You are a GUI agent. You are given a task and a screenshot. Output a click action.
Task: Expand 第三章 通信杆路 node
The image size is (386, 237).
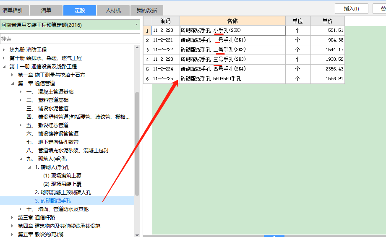click(x=12, y=217)
